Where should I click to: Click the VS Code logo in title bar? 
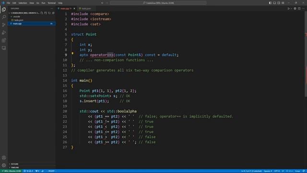click(x=3, y=3)
